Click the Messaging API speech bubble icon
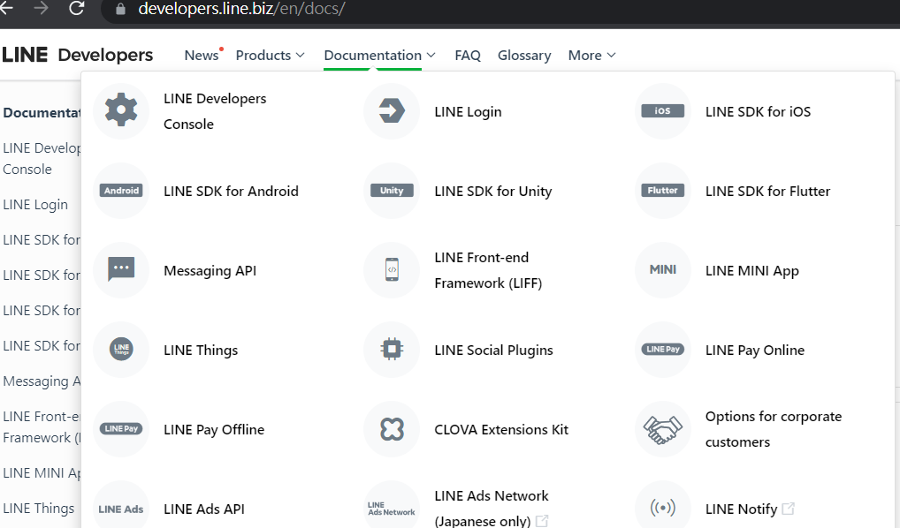 (x=121, y=269)
